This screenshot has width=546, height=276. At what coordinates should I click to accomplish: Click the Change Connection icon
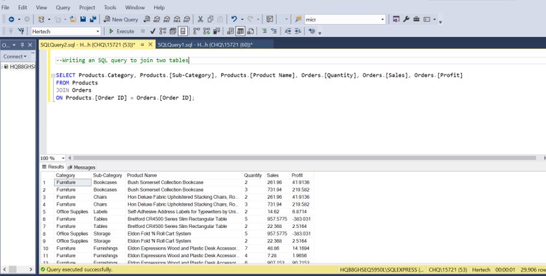(21, 31)
